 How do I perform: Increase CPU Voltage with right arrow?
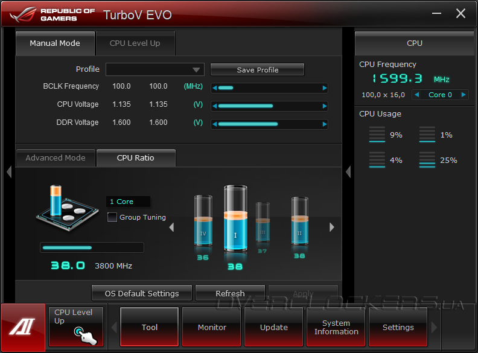tap(325, 106)
